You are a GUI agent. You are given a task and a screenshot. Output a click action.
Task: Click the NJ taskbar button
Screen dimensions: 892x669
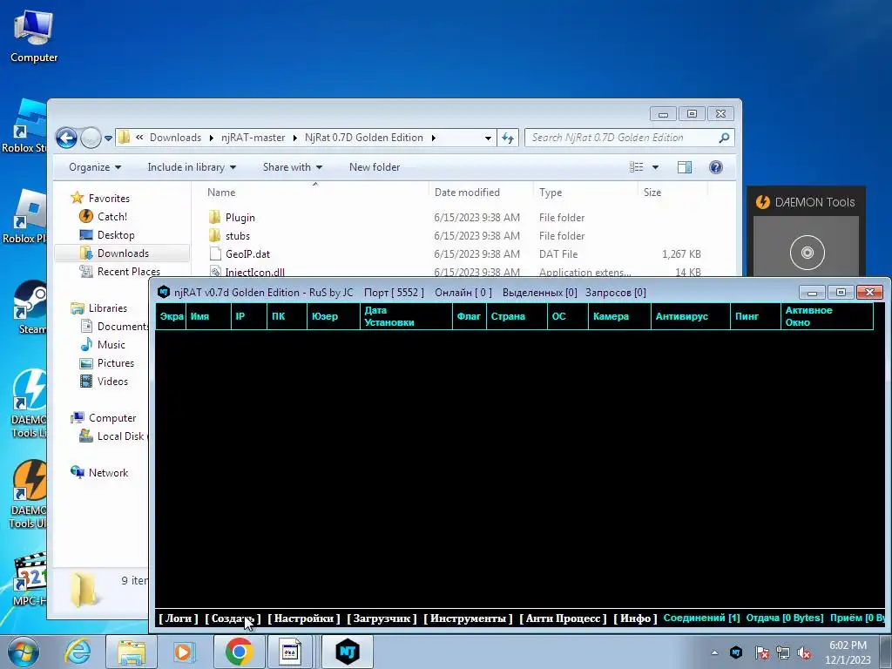tap(348, 652)
